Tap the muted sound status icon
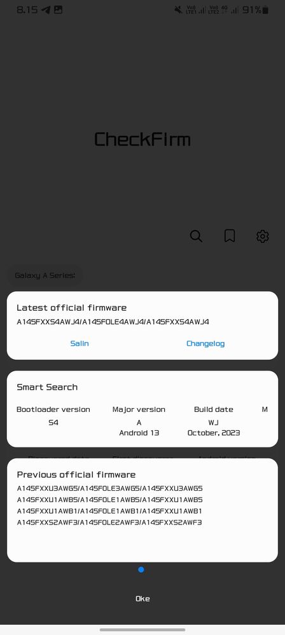285x635 pixels. point(178,10)
